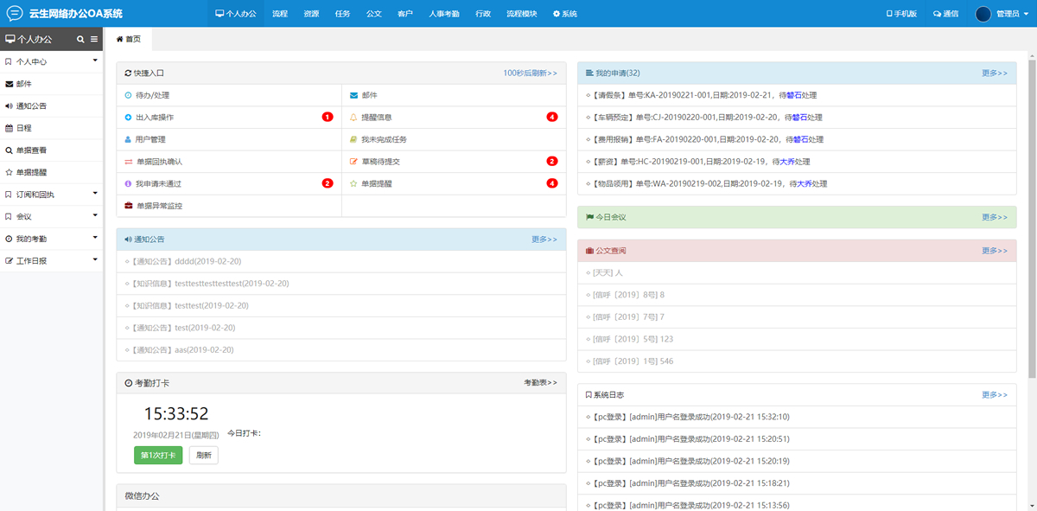Click the 云生网络办公OA系统 logo icon

(15, 14)
